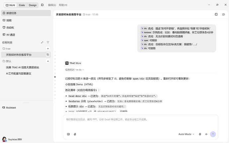The width and height of the screenshot is (229, 143).
Task: Open the preview panel icon in header
Action: 216,14
